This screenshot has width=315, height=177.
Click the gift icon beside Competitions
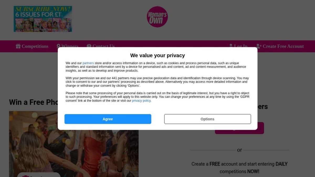(x=18, y=46)
